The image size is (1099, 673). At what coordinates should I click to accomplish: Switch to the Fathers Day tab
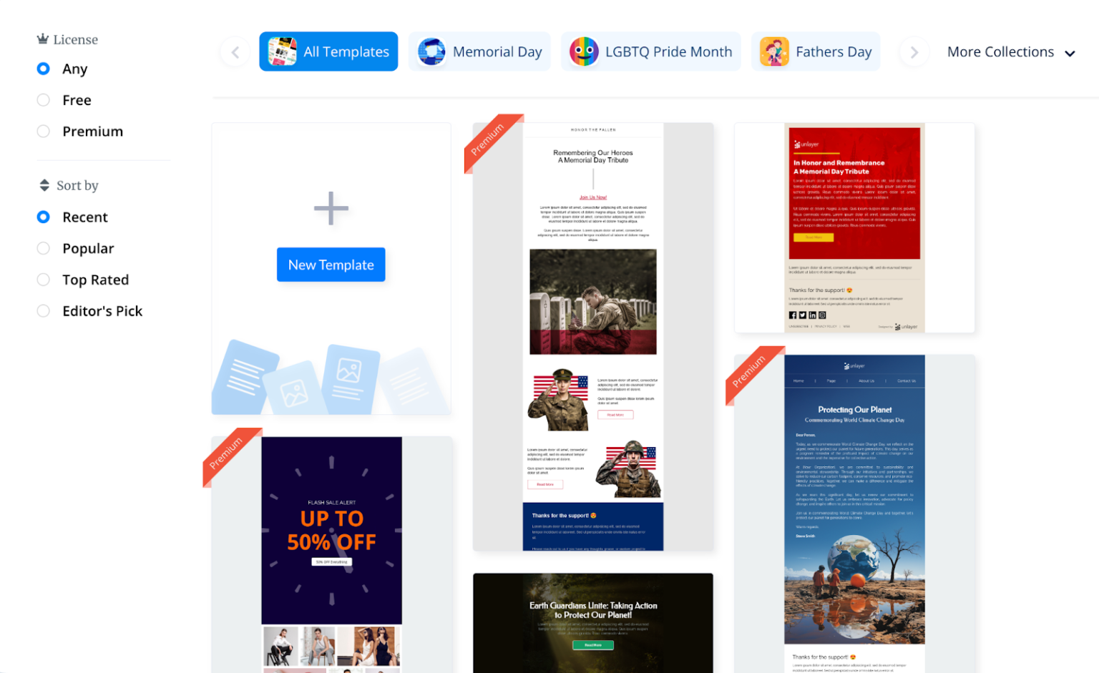[x=816, y=51]
